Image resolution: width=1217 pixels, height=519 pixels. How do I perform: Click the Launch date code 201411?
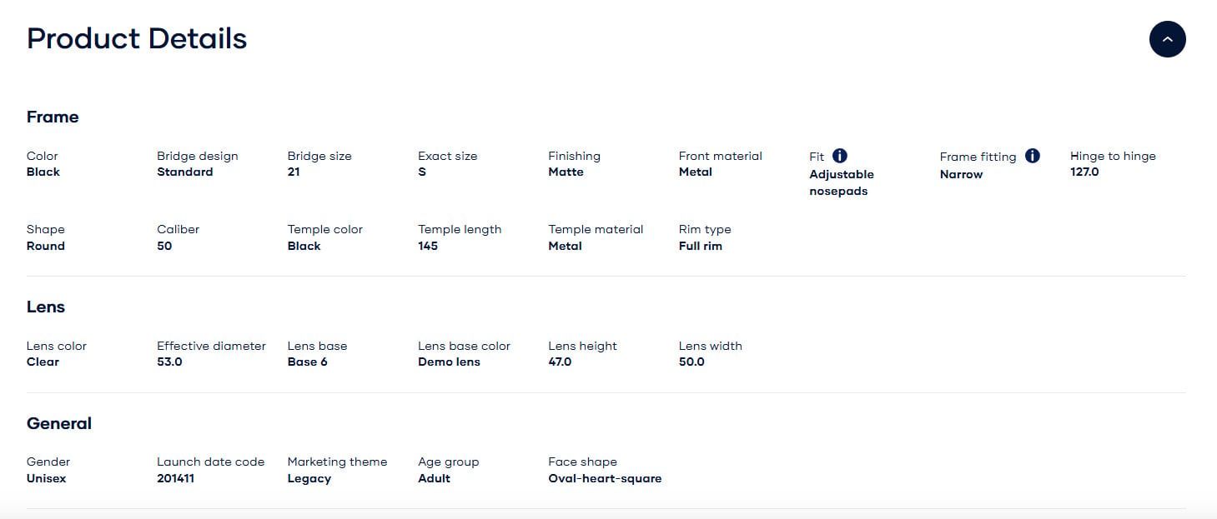click(175, 478)
